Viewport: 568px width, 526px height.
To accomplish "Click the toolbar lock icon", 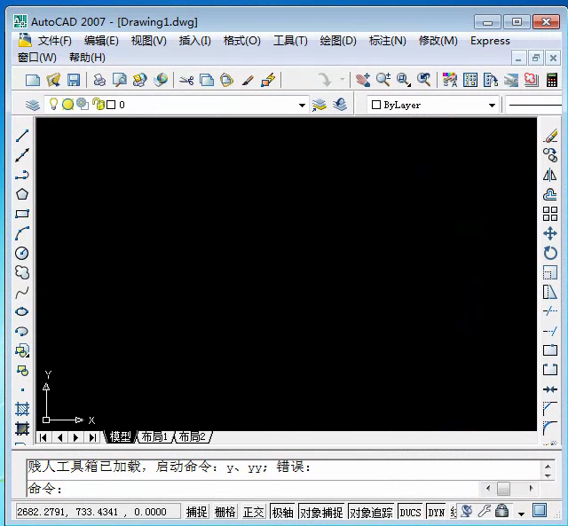I will tap(501, 511).
